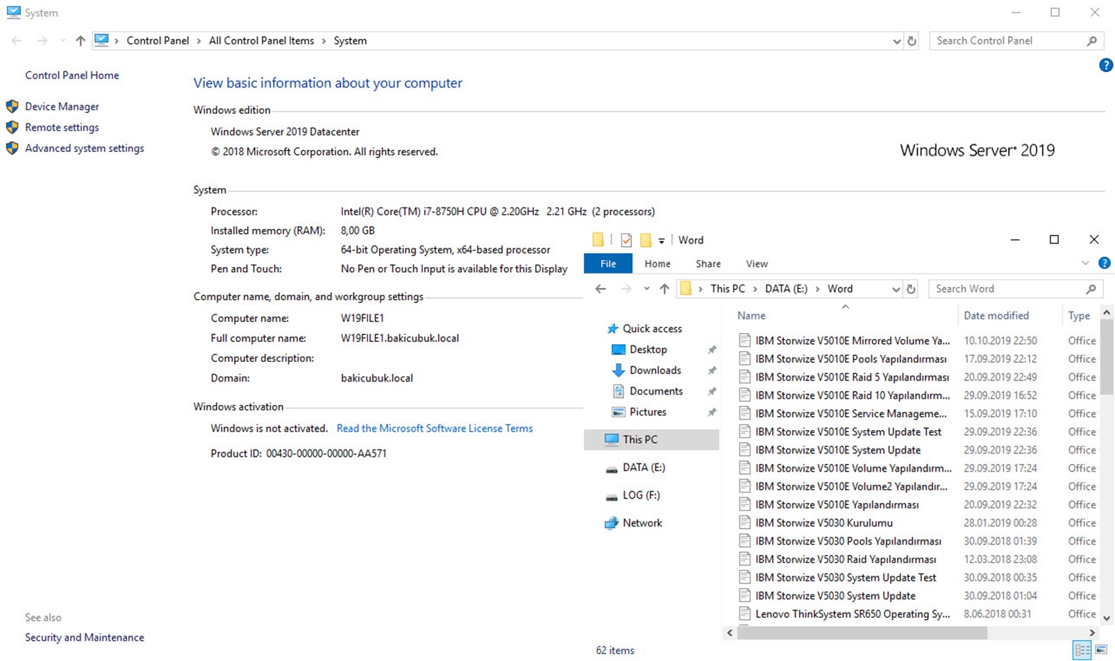Viewport: 1115px width, 661px height.
Task: Click document icon of V5030 Raid Yapılandırması
Action: [x=744, y=558]
